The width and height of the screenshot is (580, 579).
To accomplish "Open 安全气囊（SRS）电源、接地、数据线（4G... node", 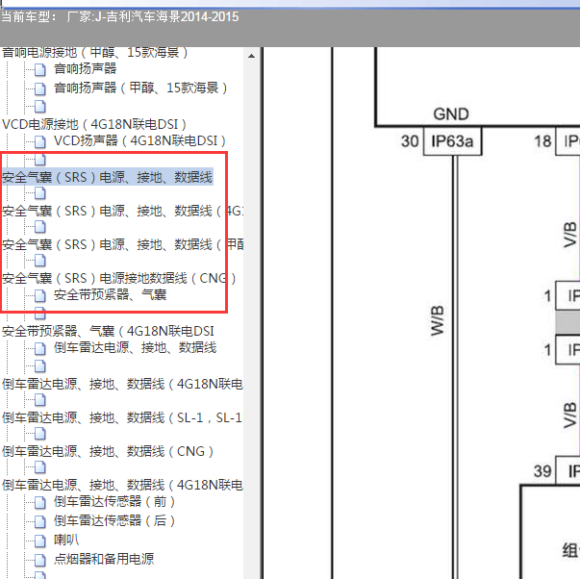I will 122,211.
